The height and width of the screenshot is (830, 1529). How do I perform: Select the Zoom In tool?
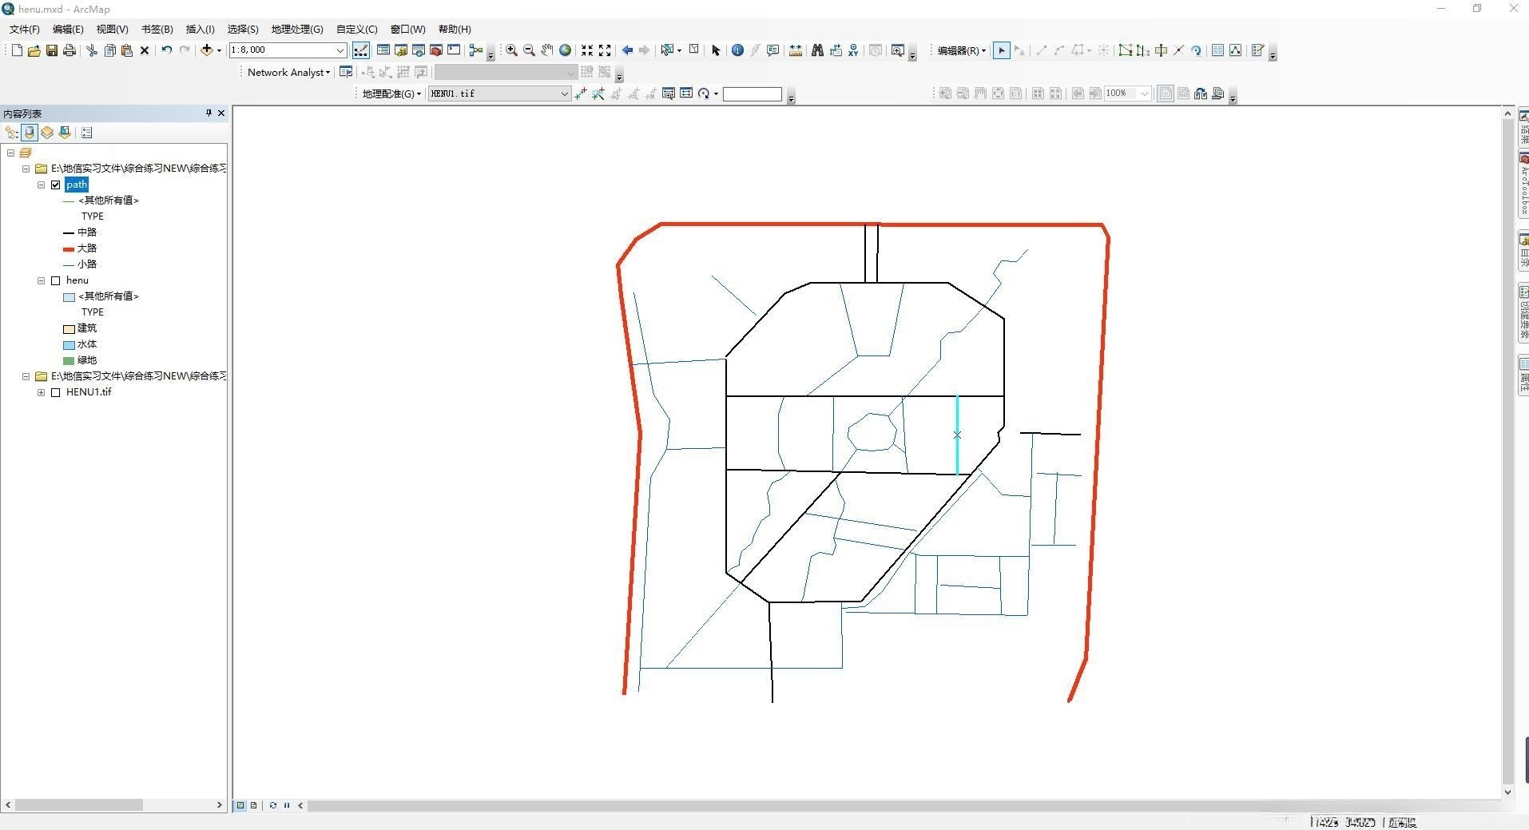pyautogui.click(x=511, y=50)
